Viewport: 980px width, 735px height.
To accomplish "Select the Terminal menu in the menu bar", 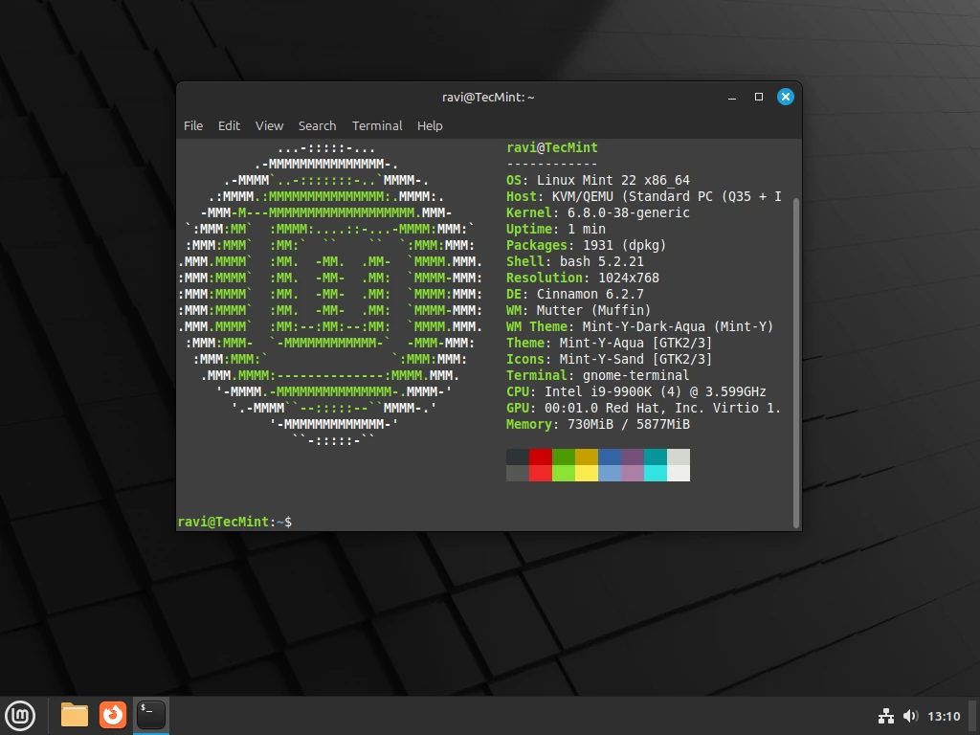I will pyautogui.click(x=377, y=125).
